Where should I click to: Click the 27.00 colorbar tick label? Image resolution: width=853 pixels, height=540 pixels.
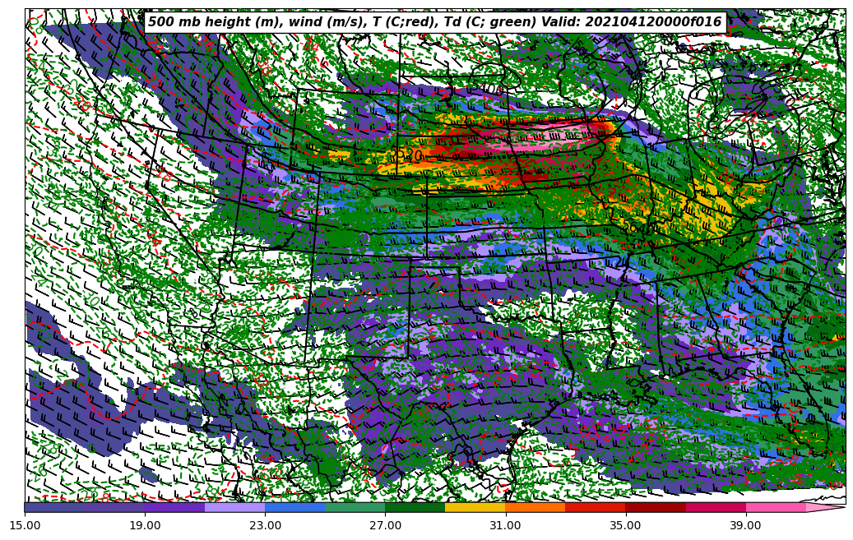click(x=385, y=524)
